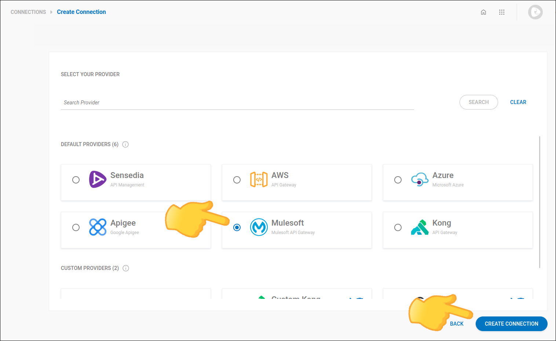Click the Mulesoft logo icon
This screenshot has height=341, width=556.
[x=259, y=227]
